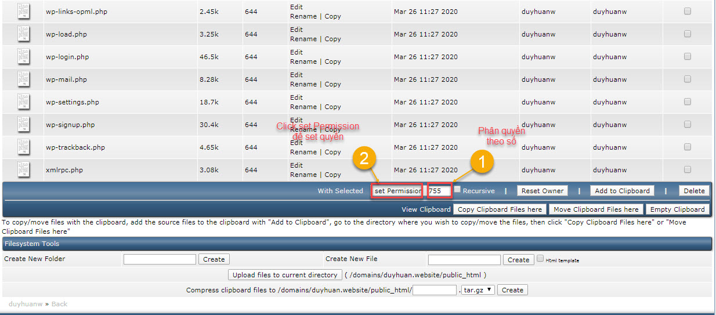This screenshot has width=716, height=315.
Task: Click the wp-login.php file icon
Action: [23, 57]
